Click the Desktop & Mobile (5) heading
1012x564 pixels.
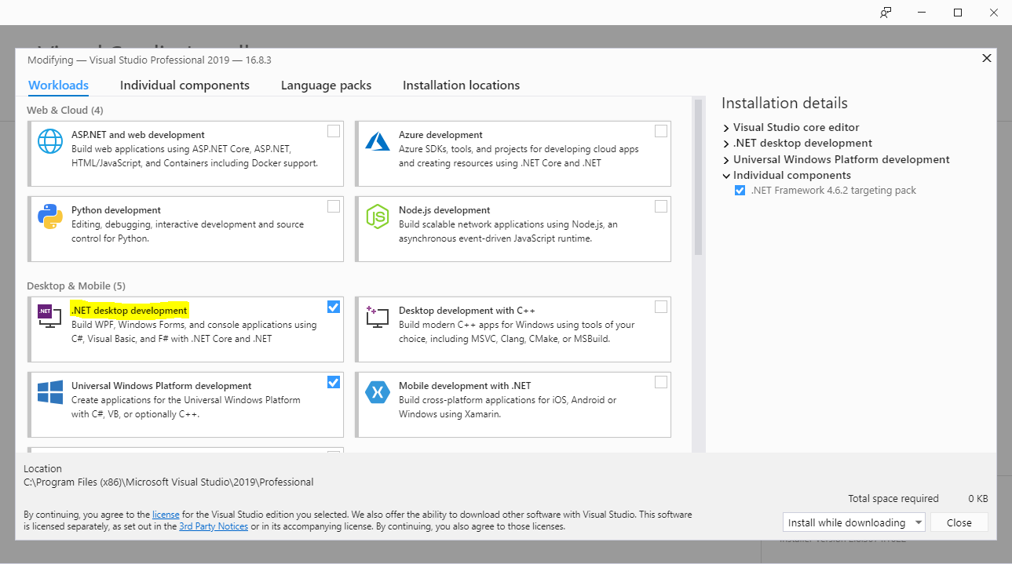coord(75,286)
